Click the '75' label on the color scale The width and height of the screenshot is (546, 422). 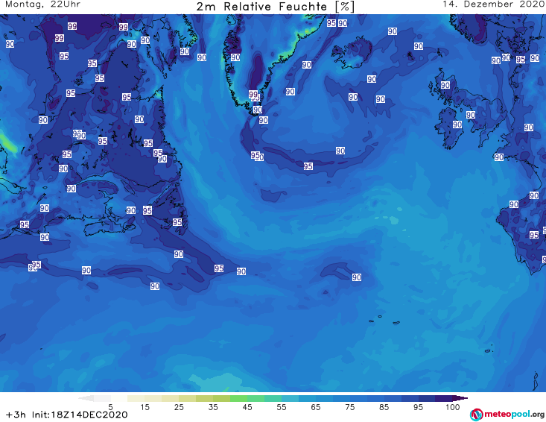[349, 407]
